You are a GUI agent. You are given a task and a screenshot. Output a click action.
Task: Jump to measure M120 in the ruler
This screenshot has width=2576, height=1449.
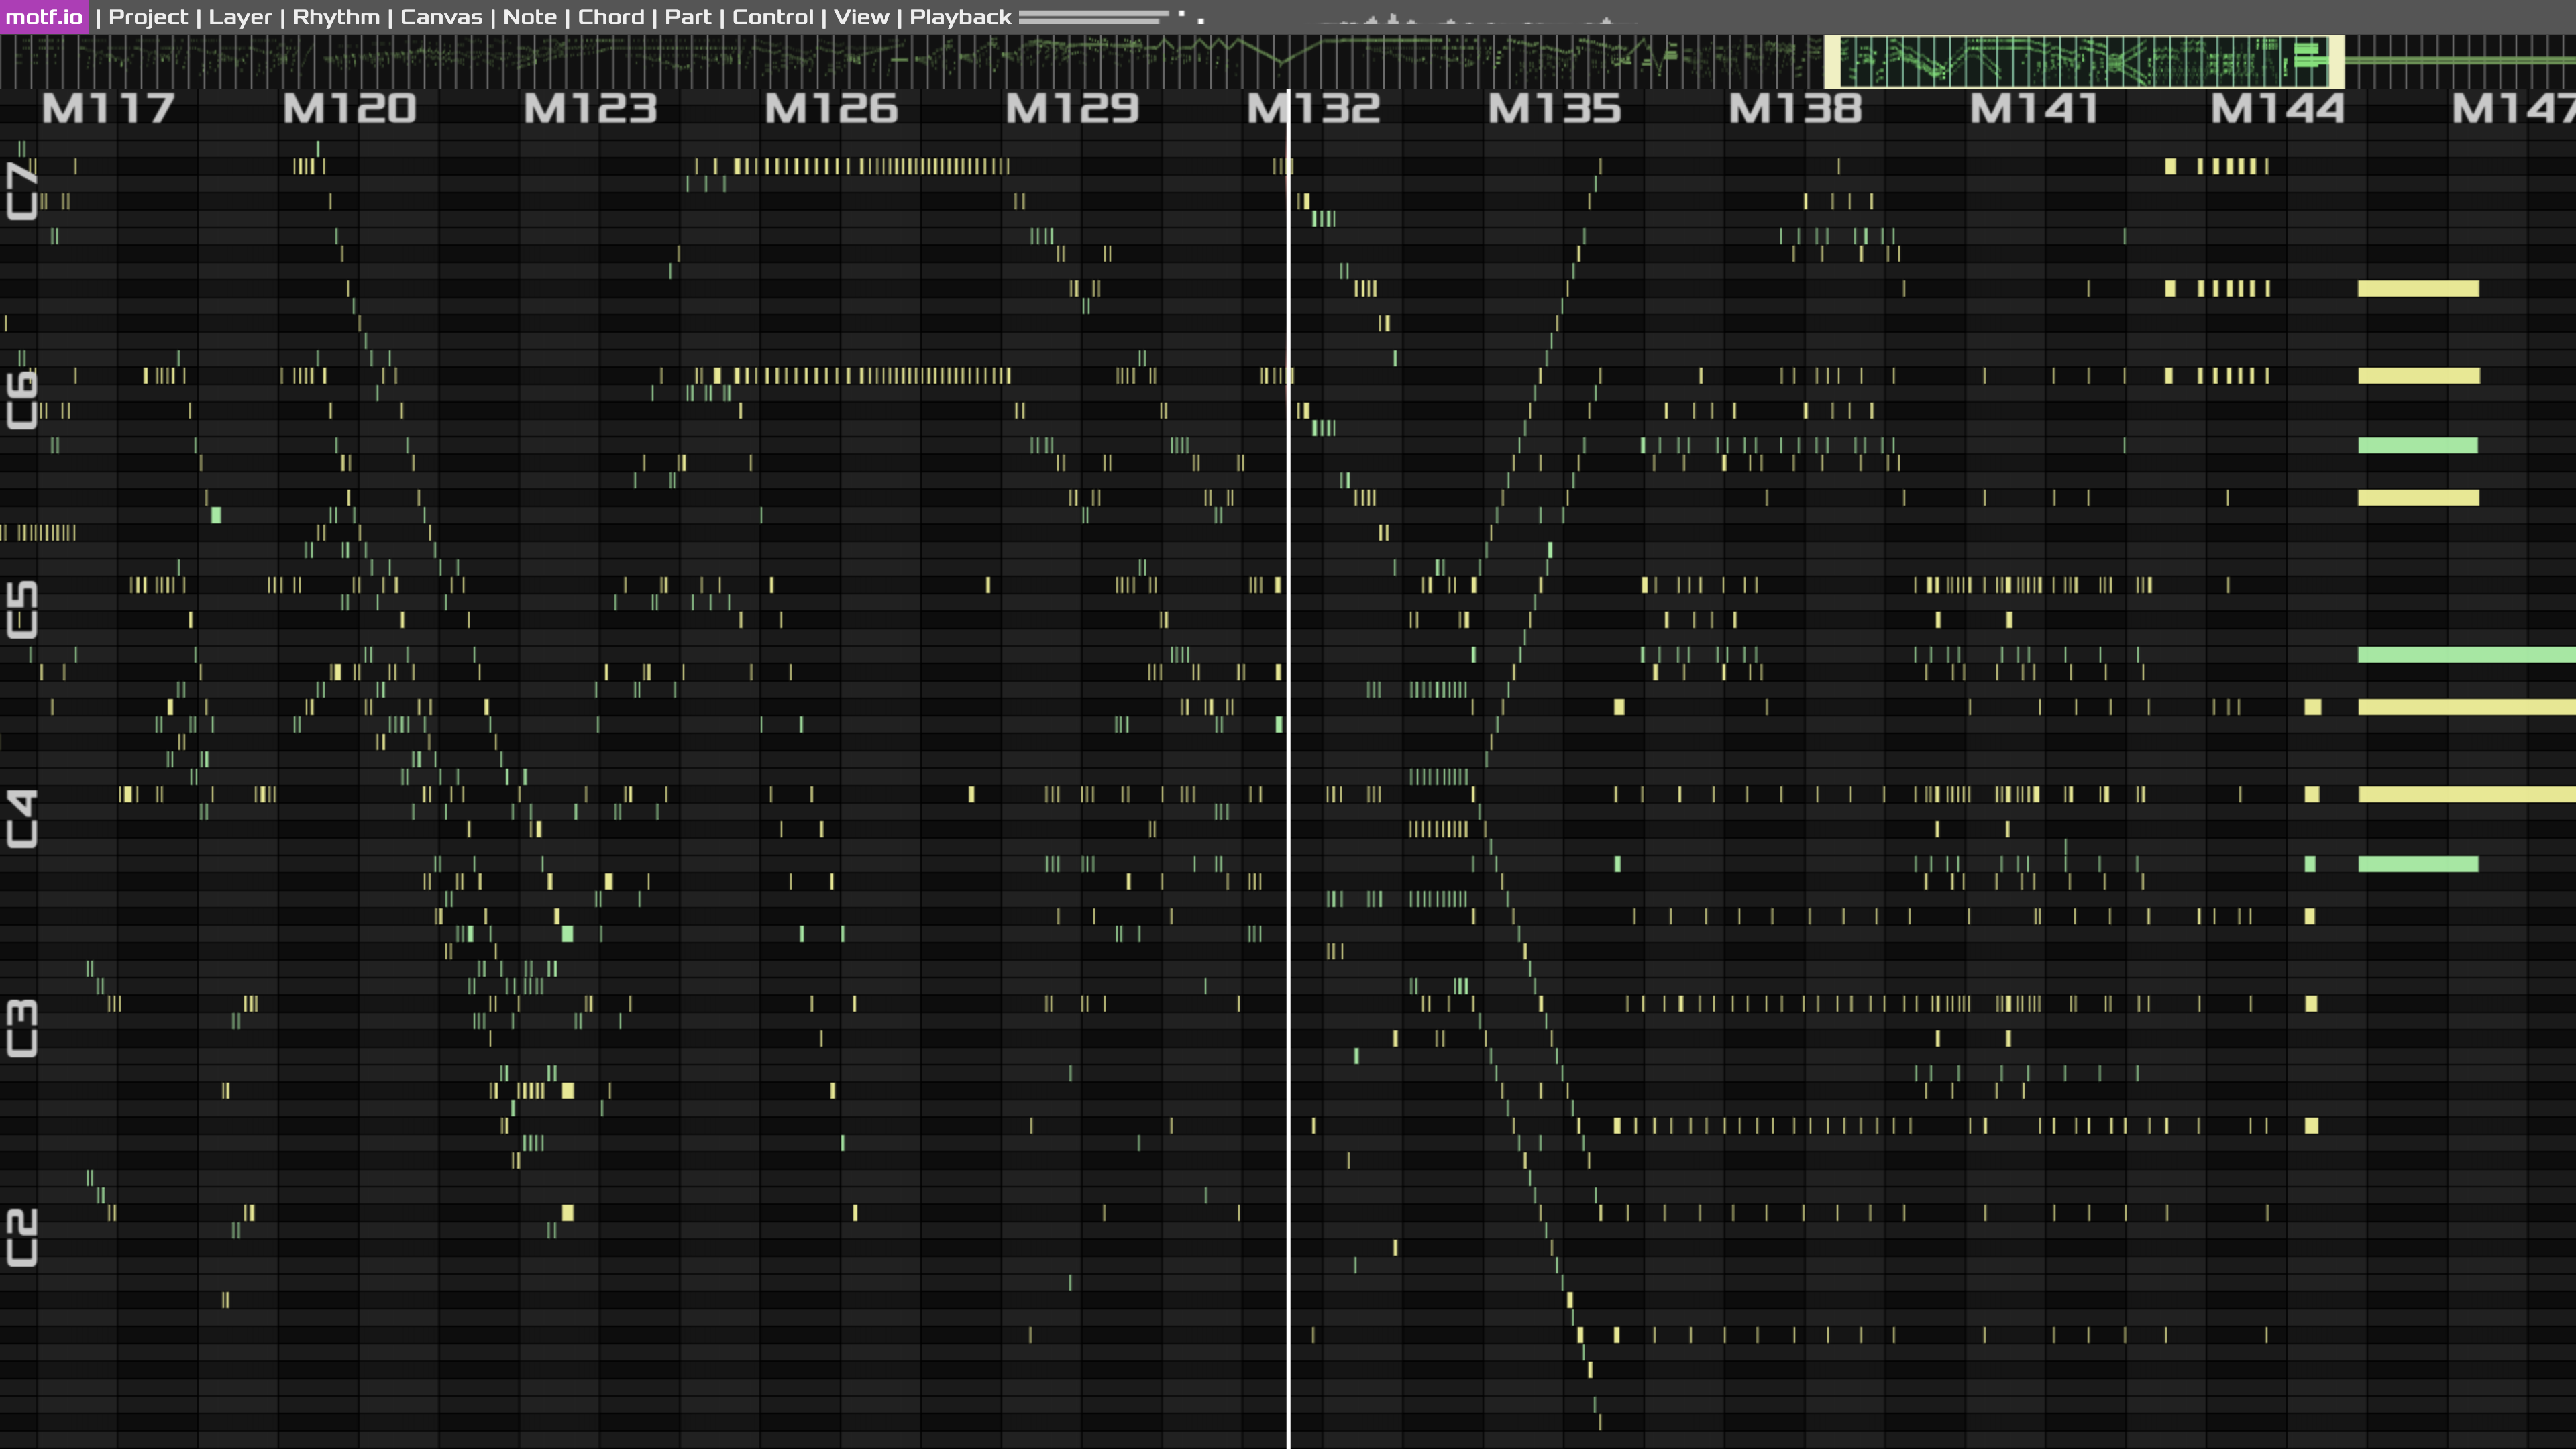349,109
